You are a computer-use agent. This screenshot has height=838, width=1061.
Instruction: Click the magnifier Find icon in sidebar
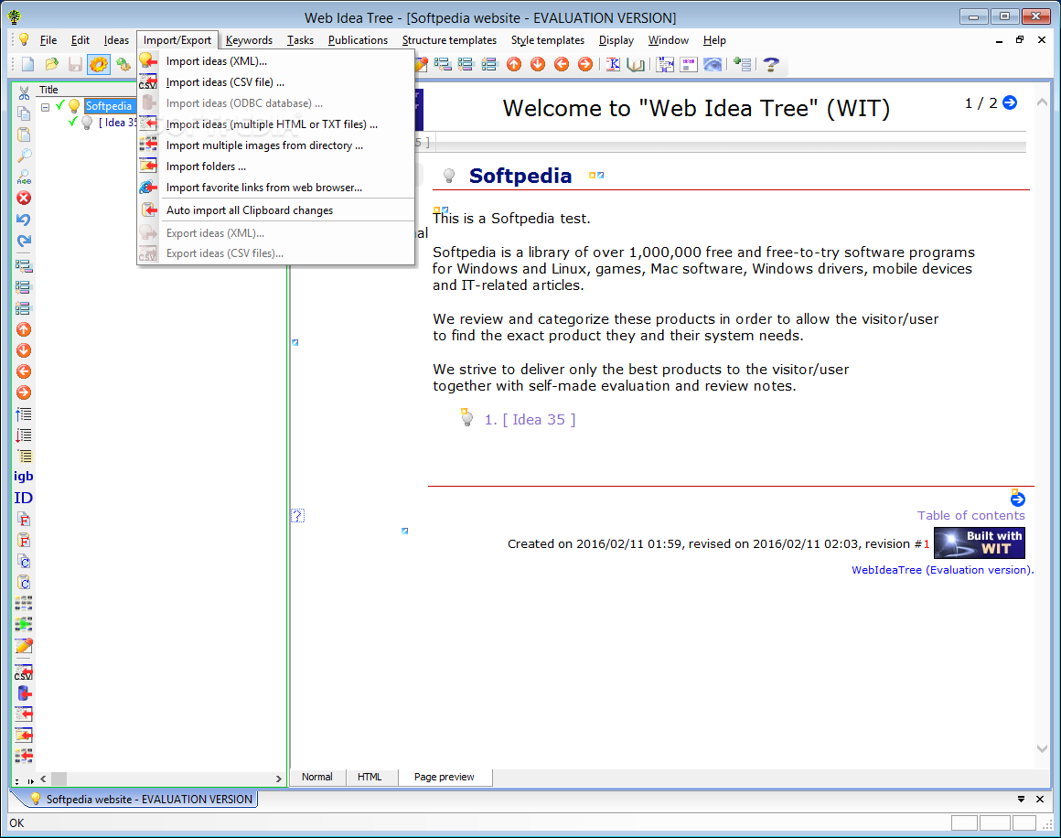tap(24, 156)
